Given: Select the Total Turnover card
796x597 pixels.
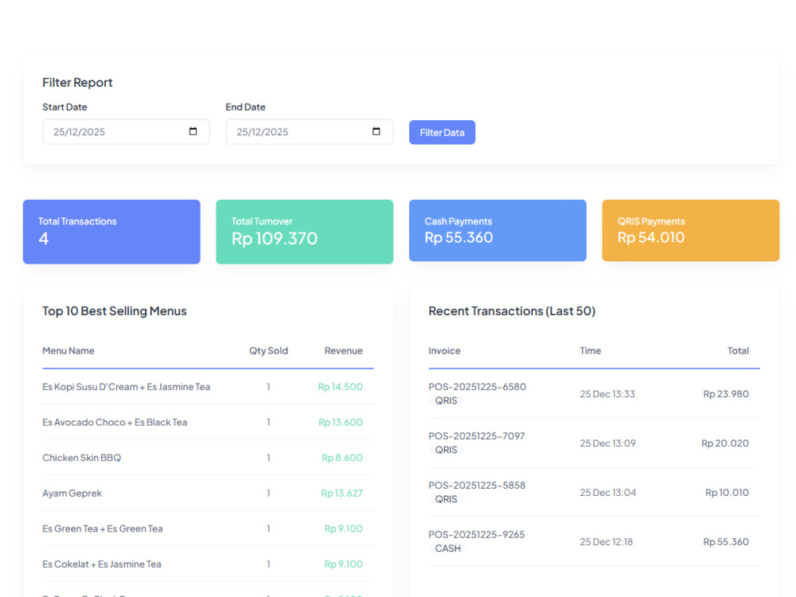Looking at the screenshot, I should click(x=305, y=232).
